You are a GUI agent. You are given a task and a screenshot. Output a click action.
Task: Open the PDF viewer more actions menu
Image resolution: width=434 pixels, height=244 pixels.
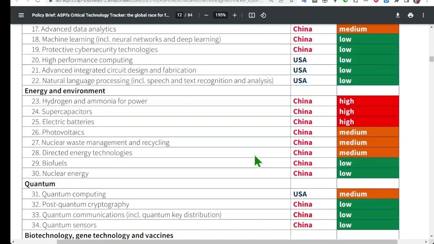[423, 15]
